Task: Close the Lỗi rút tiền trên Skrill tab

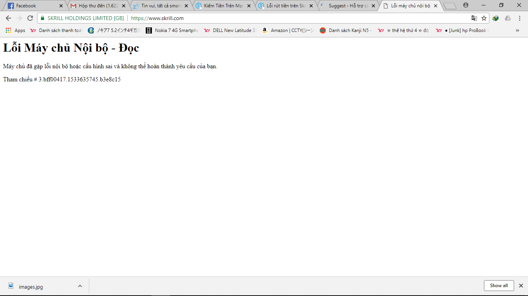Action: (x=311, y=6)
